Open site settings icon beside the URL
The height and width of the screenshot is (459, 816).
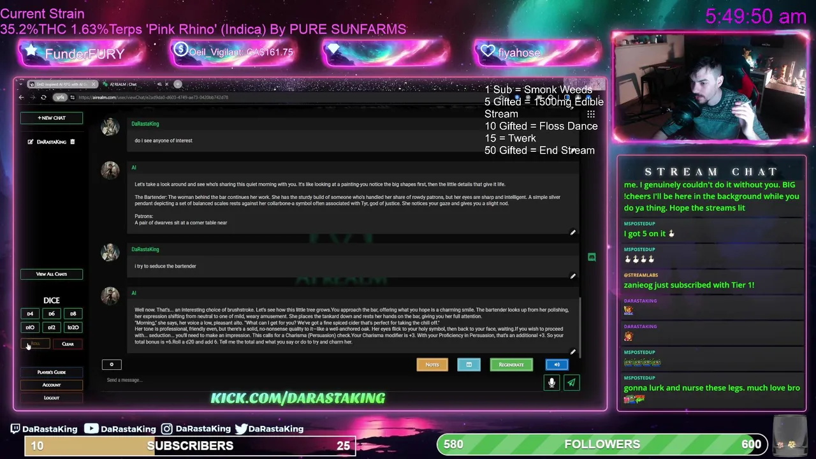[x=73, y=98]
